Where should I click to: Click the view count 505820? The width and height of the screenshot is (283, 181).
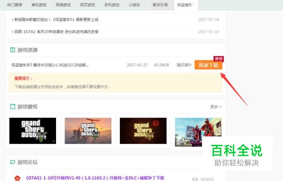click(207, 179)
